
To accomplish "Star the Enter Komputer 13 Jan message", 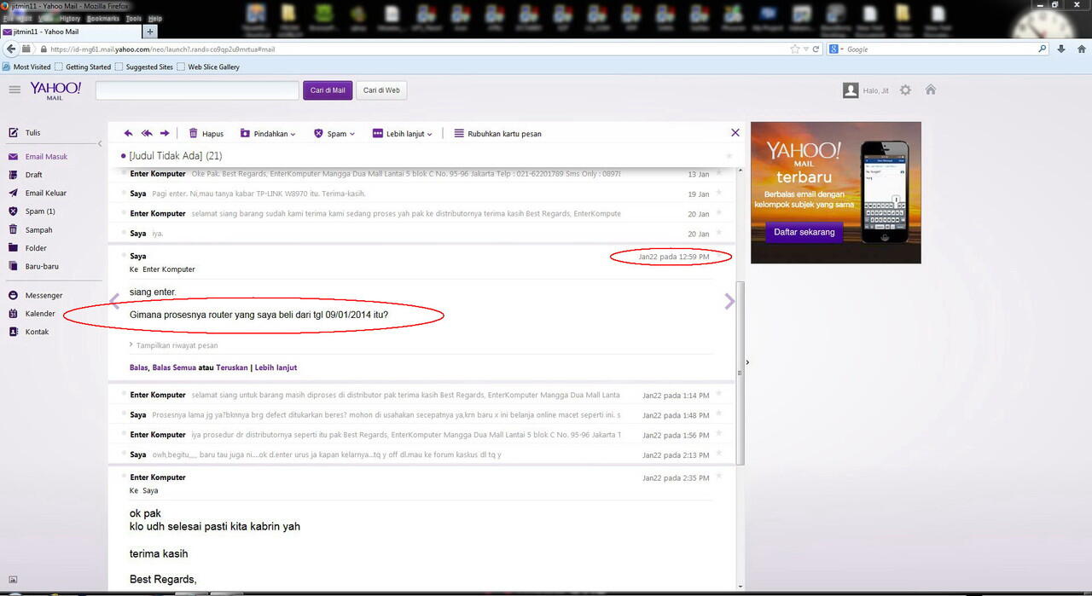I will pos(719,173).
